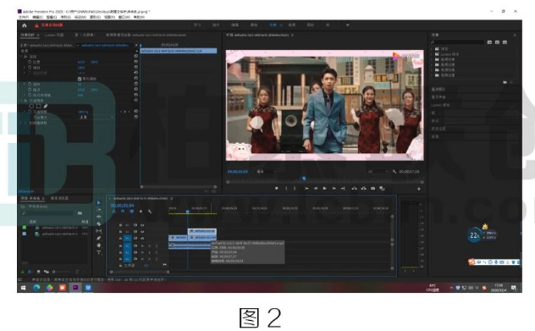
Task: Expand first folder in Effects panel
Action: tap(432, 49)
